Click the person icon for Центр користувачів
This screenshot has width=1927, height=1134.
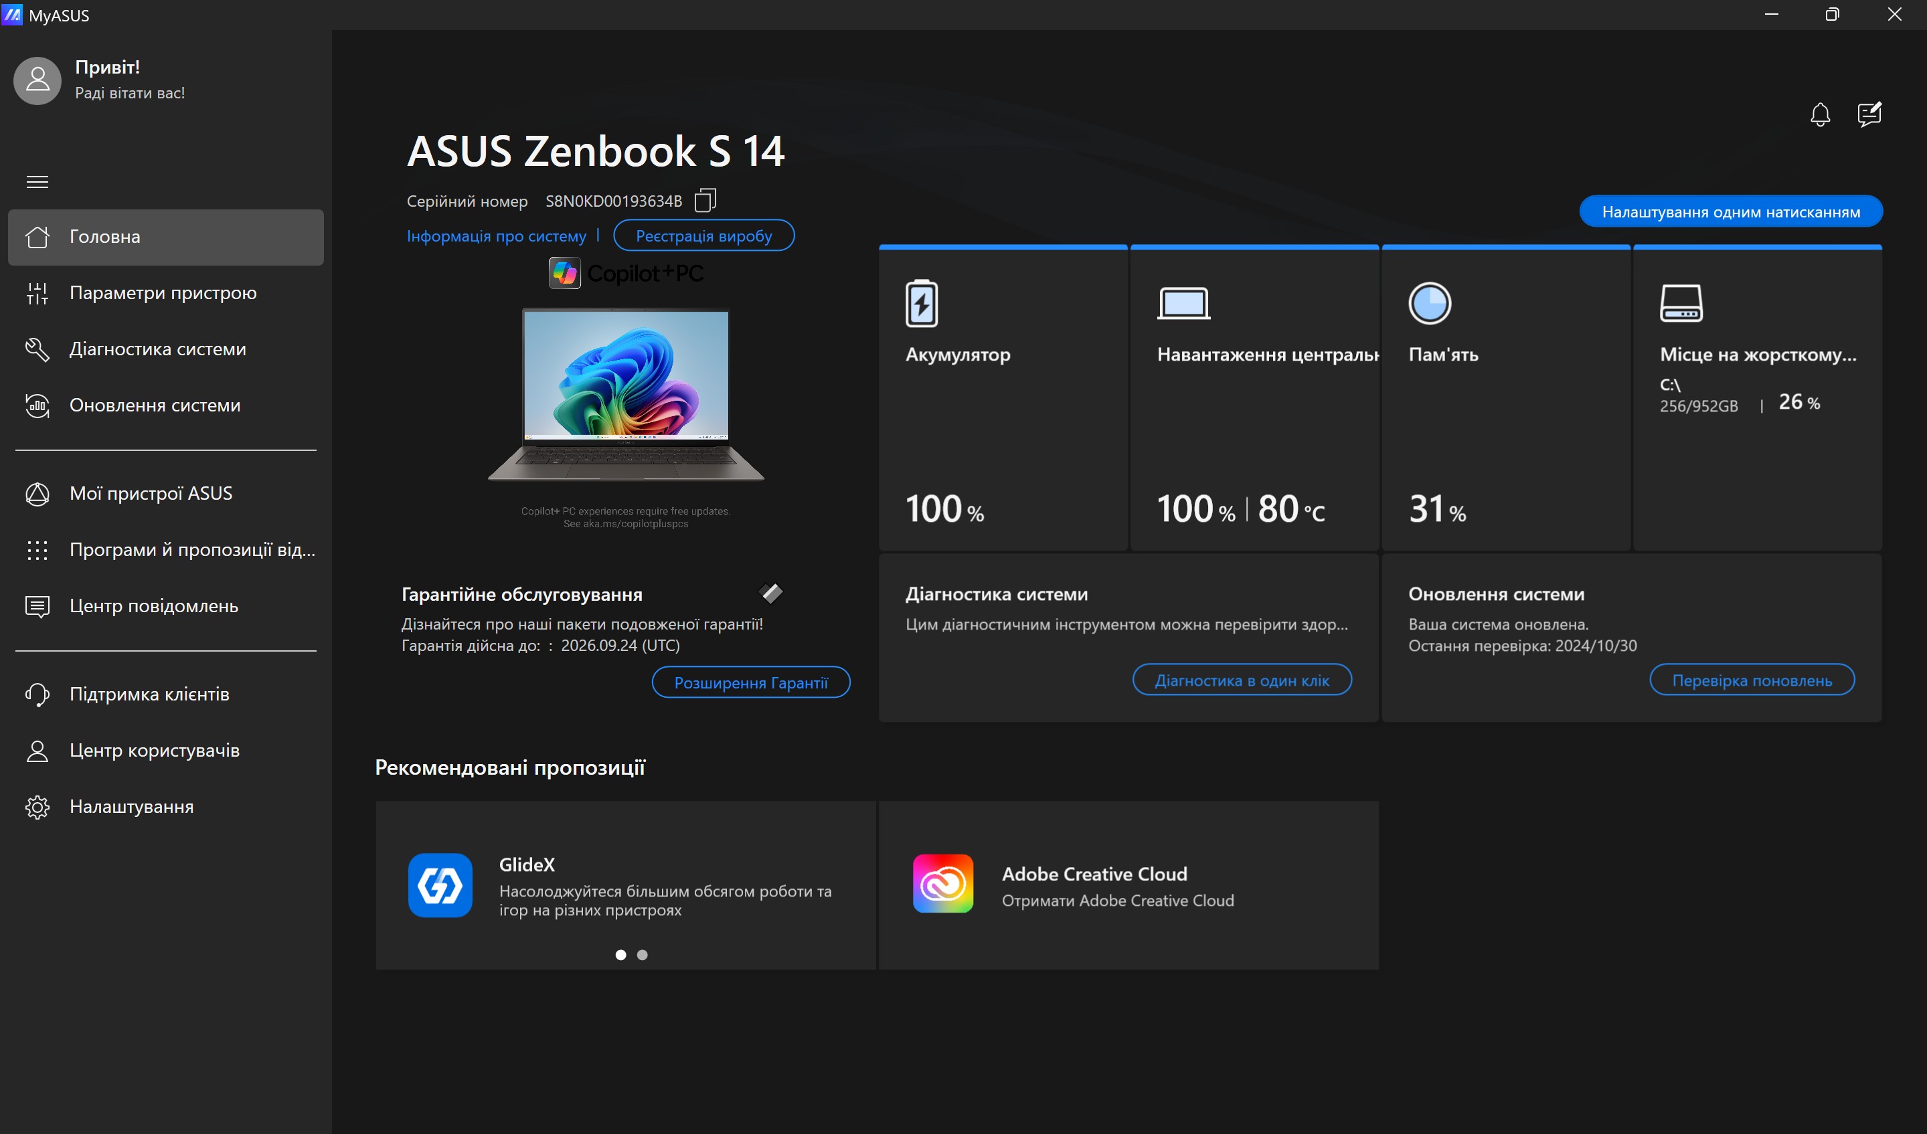click(x=37, y=751)
